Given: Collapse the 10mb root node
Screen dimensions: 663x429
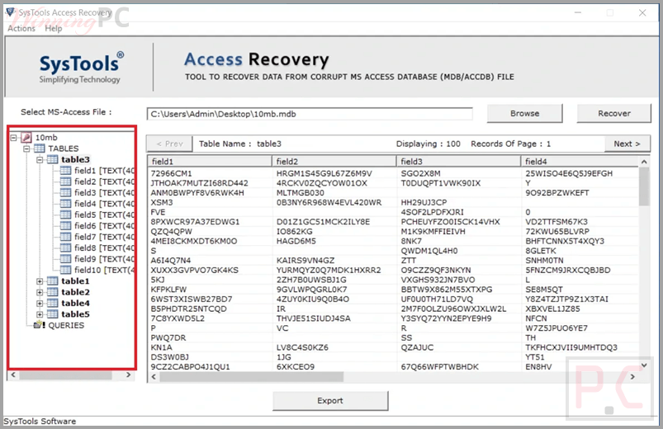Looking at the screenshot, I should 13,138.
